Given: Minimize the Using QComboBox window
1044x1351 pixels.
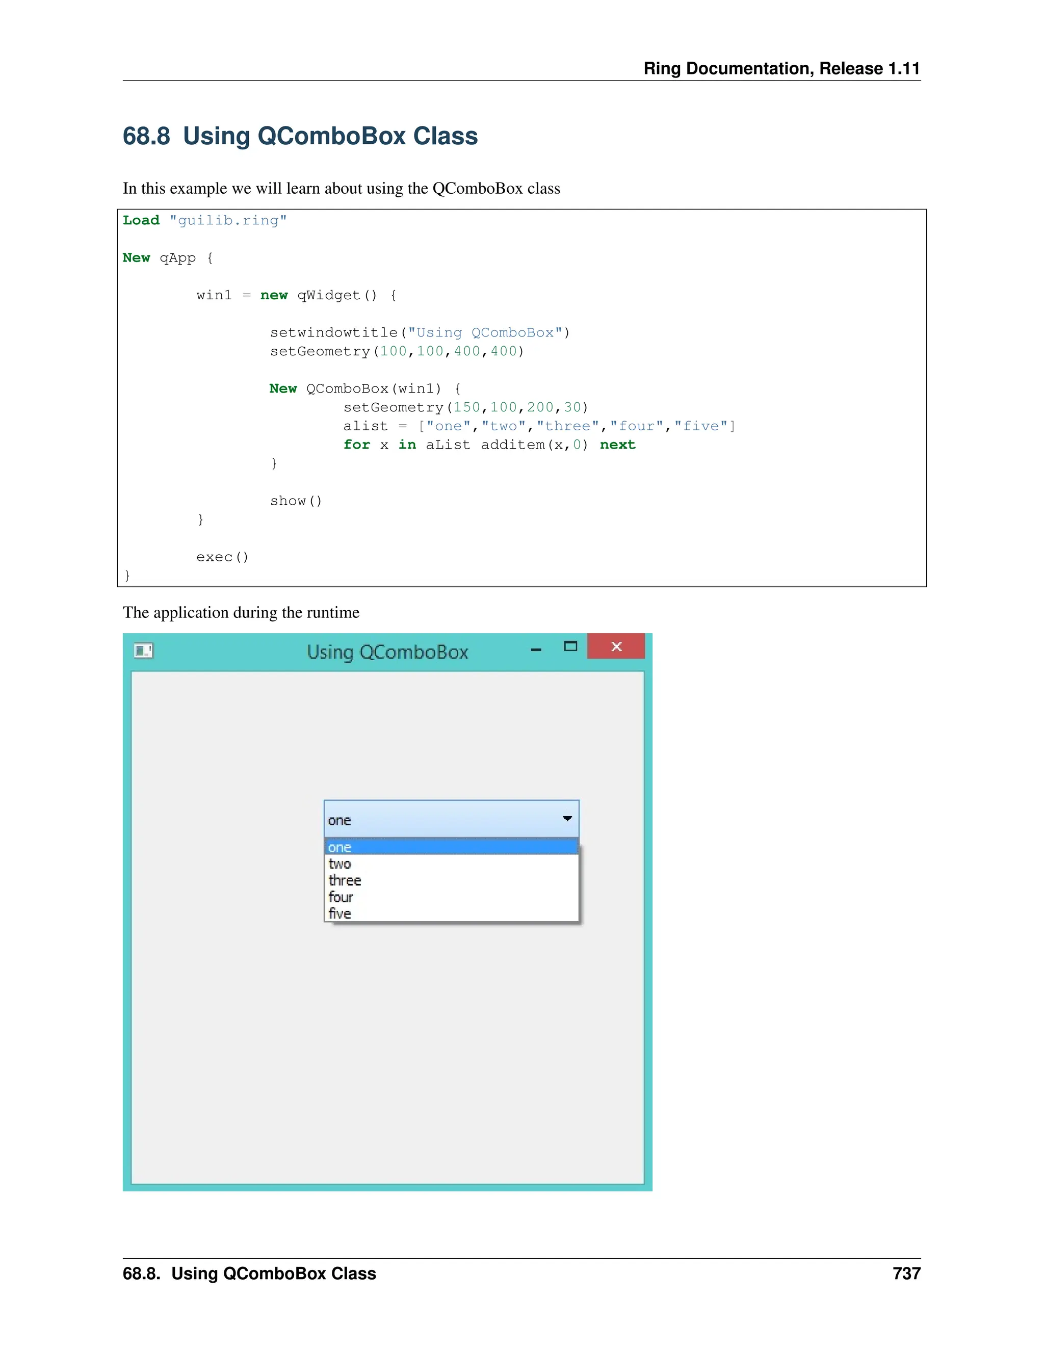Looking at the screenshot, I should (536, 649).
